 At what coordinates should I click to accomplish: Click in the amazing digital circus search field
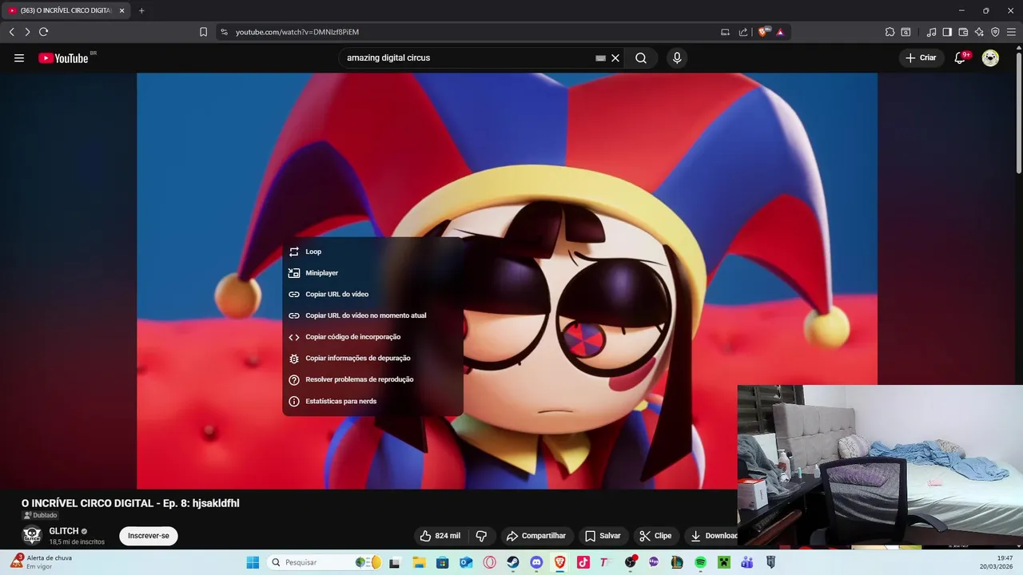point(468,57)
